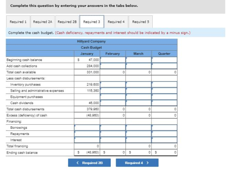228x175 pixels.
Task: Click February Cash dividends field
Action: pyautogui.click(x=113, y=103)
